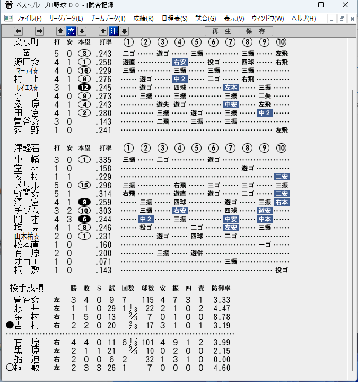Image resolution: width=358 pixels, height=382 pixels.
Task: Open the ファイル(F) menu
Action: [x=29, y=19]
